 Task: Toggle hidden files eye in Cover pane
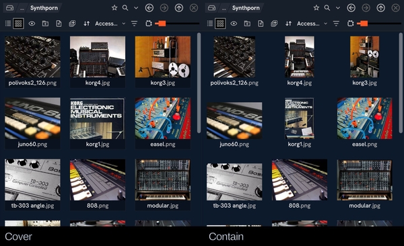(x=32, y=24)
